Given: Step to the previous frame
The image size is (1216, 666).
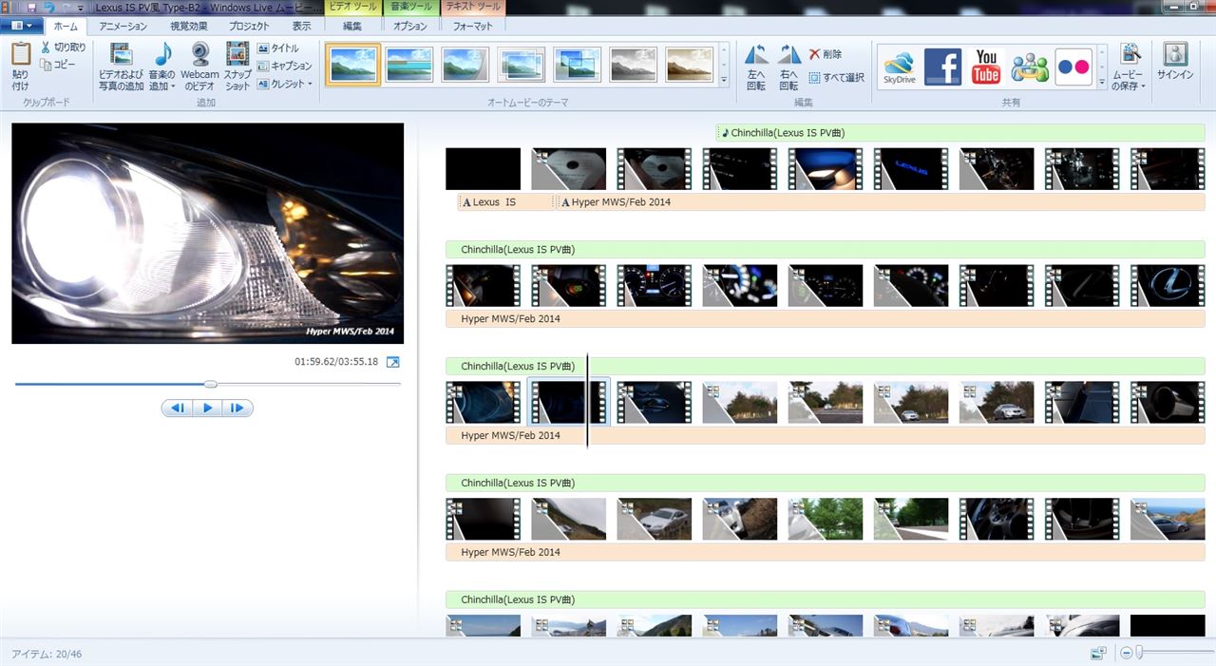Looking at the screenshot, I should pos(177,409).
